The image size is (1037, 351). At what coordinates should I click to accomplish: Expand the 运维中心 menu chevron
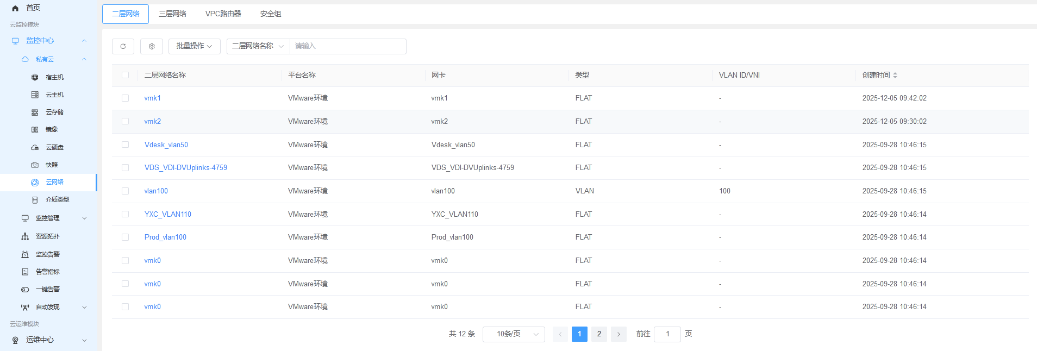coord(84,340)
